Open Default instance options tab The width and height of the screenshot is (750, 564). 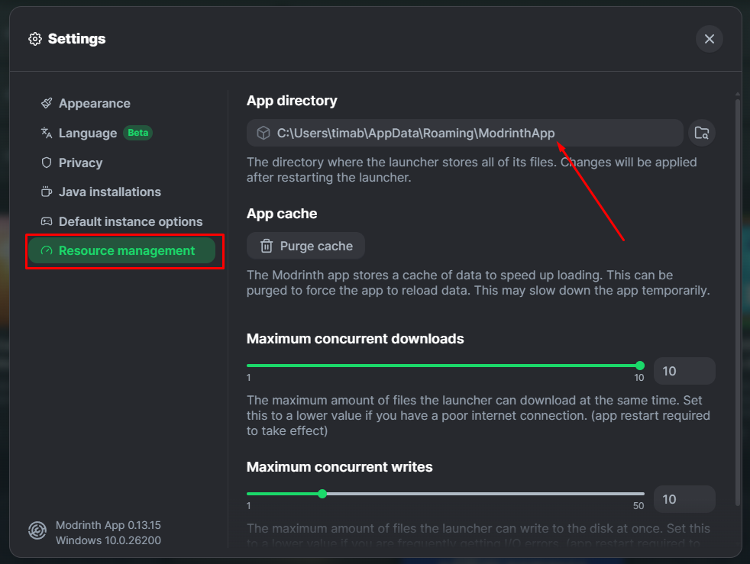pos(122,222)
